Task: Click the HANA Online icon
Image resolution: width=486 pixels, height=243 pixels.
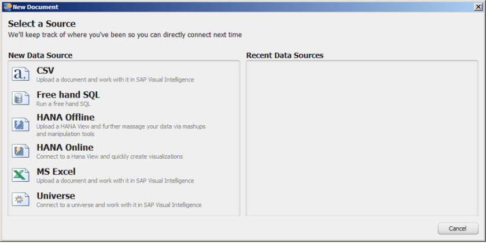Action: [20, 151]
